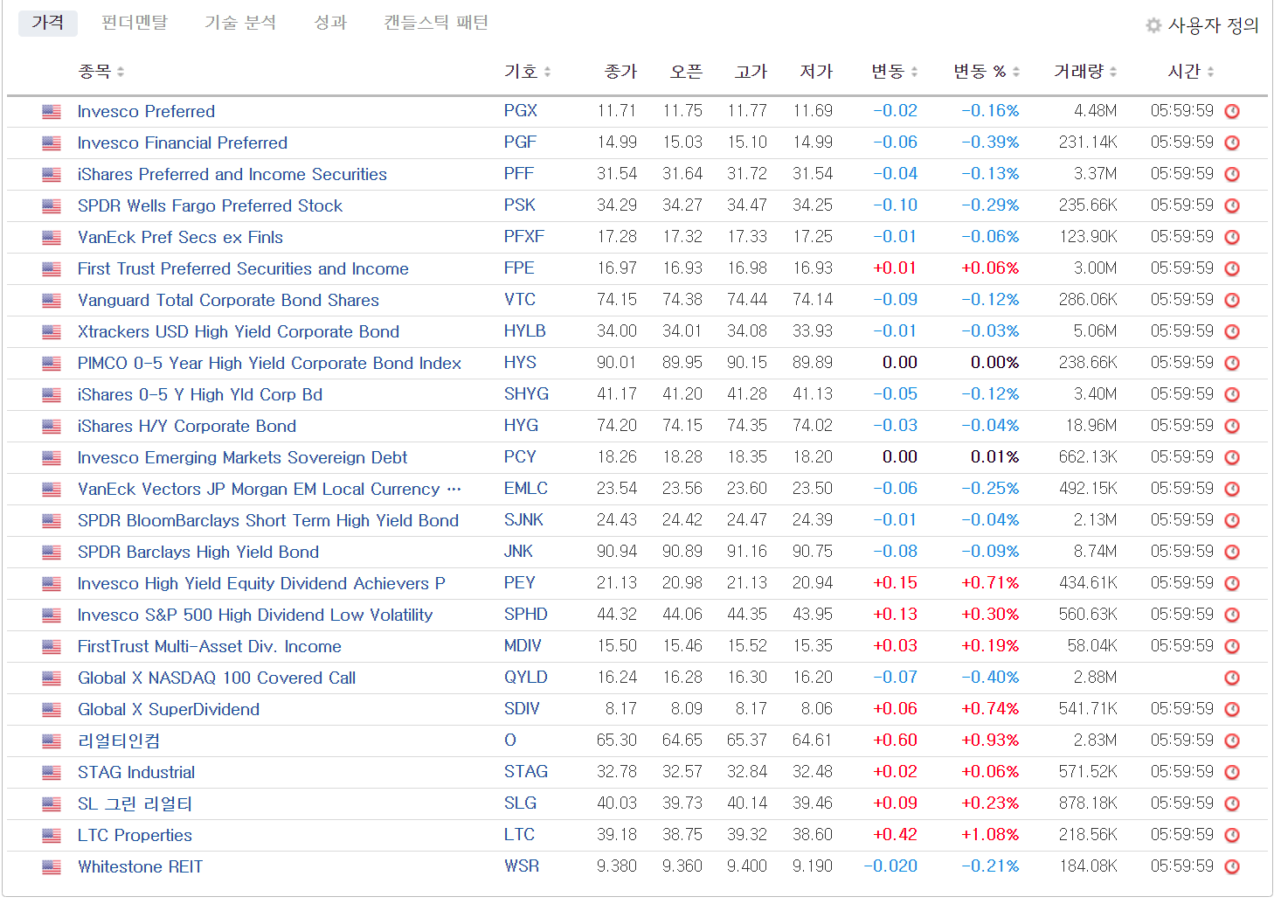Click the +1.08% change value for LTC
This screenshot has height=904, width=1281.
(x=990, y=835)
